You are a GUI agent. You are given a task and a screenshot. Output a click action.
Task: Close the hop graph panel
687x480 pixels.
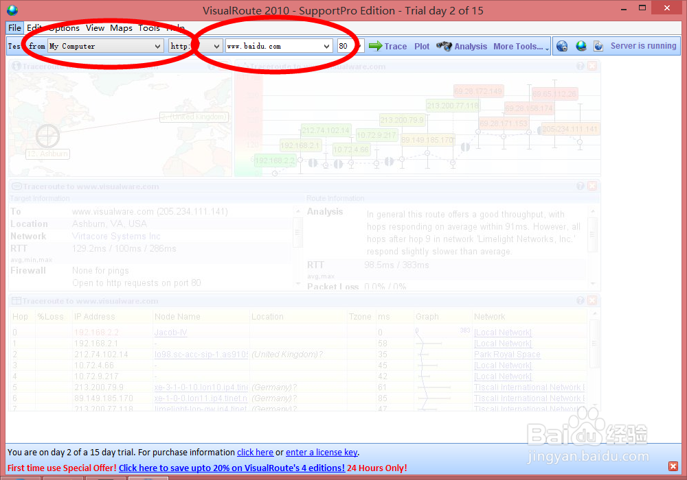pos(592,66)
